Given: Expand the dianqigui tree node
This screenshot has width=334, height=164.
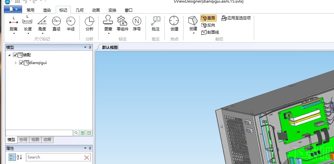Looking at the screenshot, I should (16, 63).
